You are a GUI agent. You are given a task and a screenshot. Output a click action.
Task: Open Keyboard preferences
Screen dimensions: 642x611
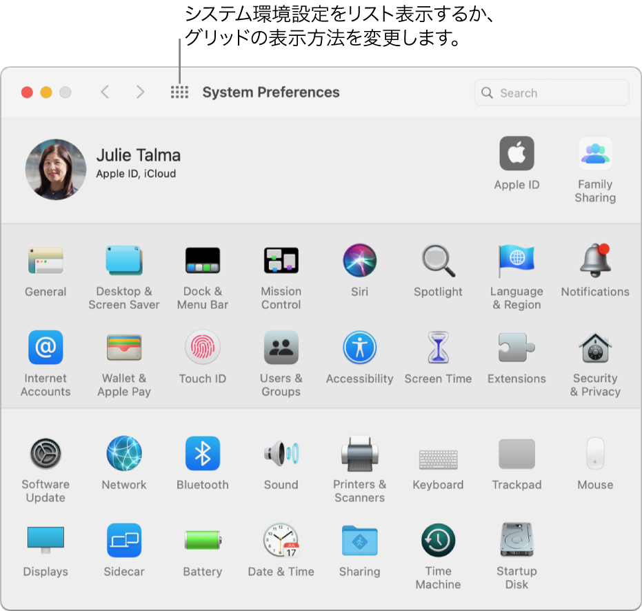pyautogui.click(x=438, y=459)
